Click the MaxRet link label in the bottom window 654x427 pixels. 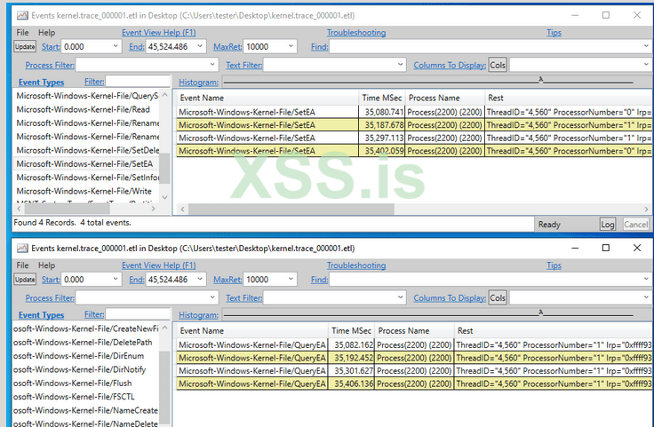click(227, 280)
